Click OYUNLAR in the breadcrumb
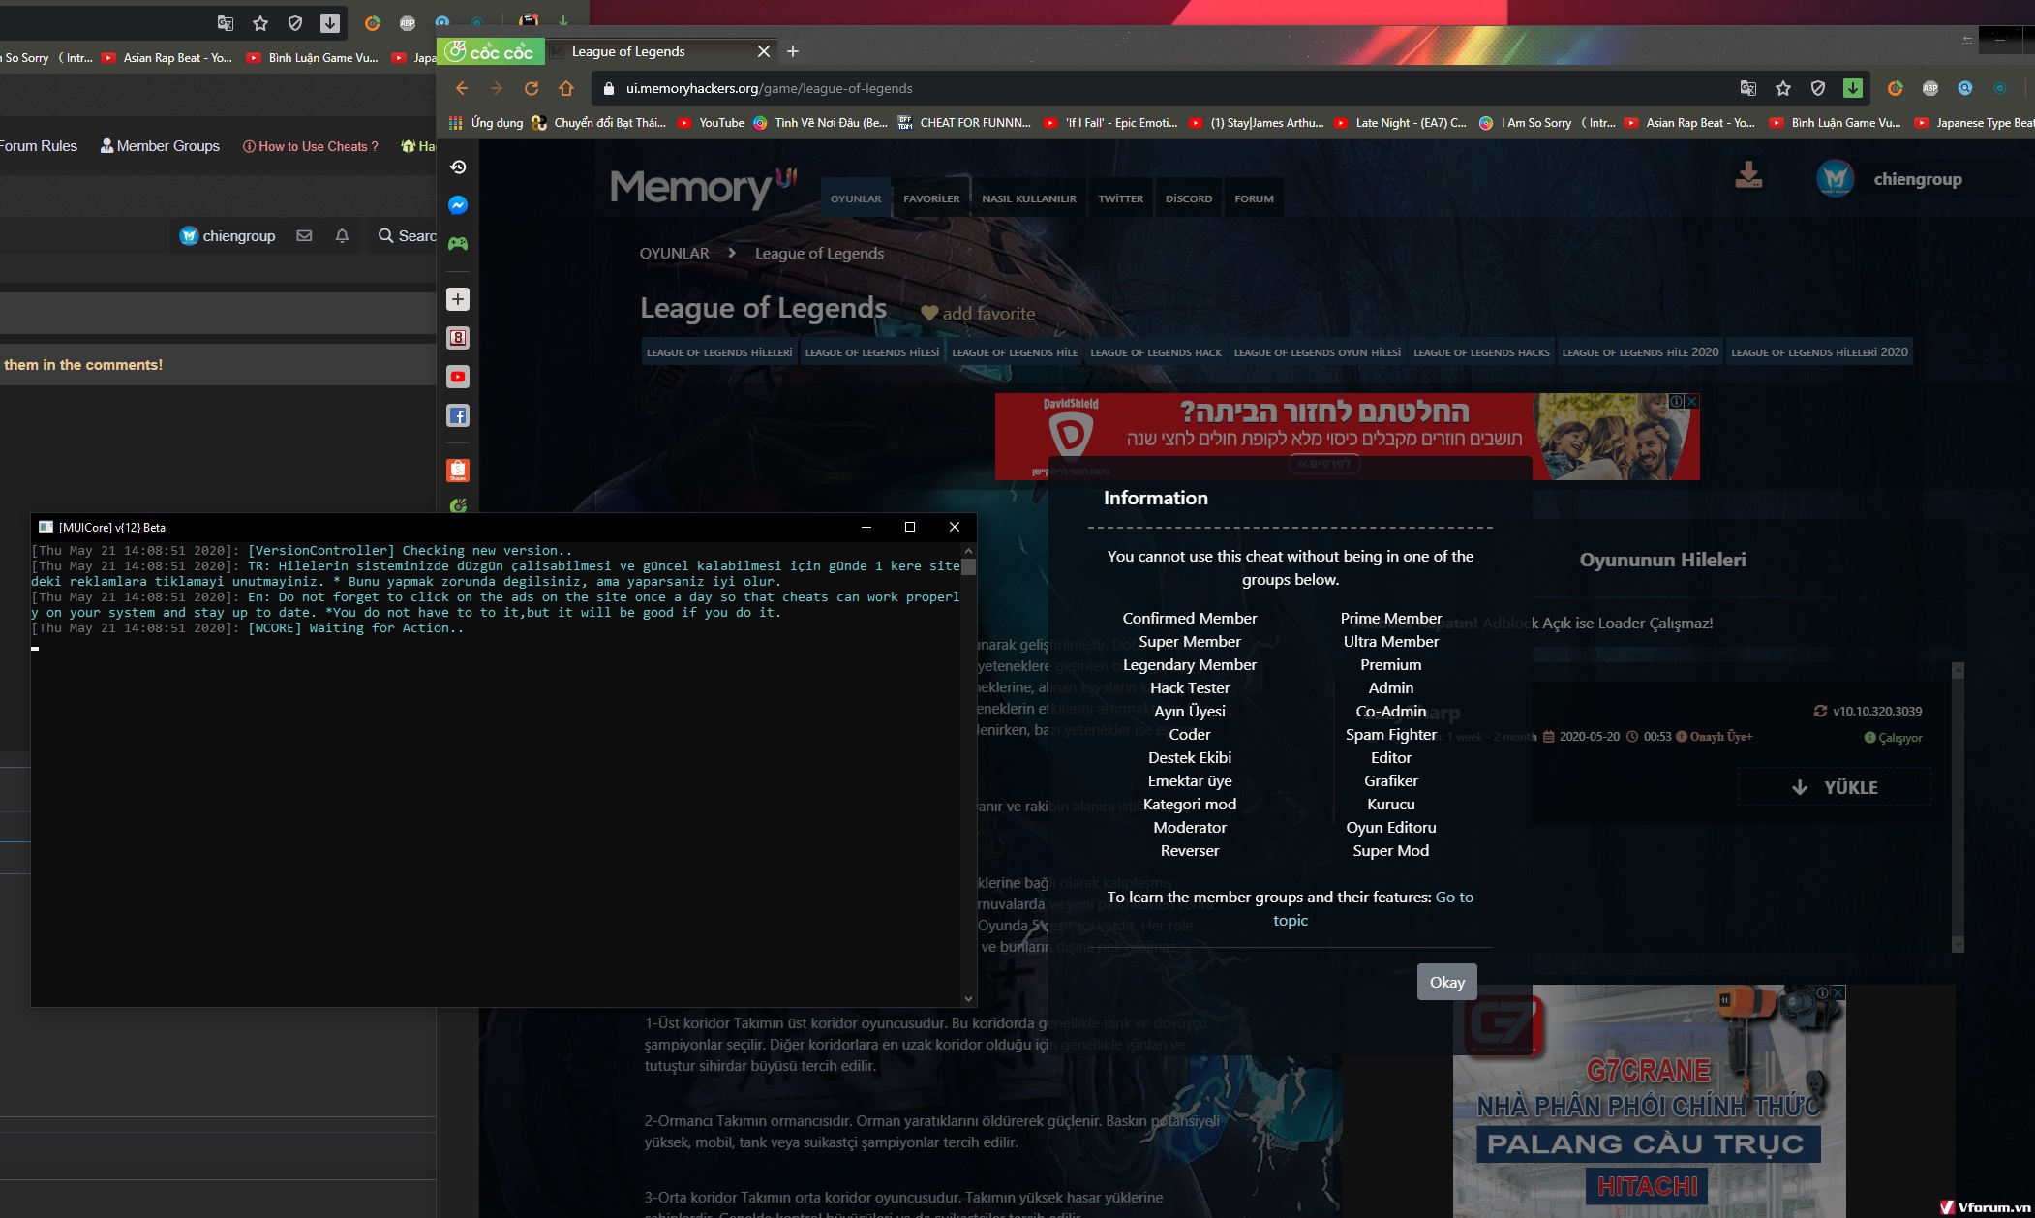2035x1218 pixels. coord(674,253)
